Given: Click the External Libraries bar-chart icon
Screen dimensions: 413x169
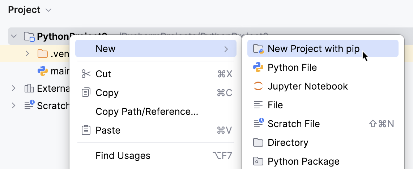Looking at the screenshot, I should pyautogui.click(x=29, y=88).
